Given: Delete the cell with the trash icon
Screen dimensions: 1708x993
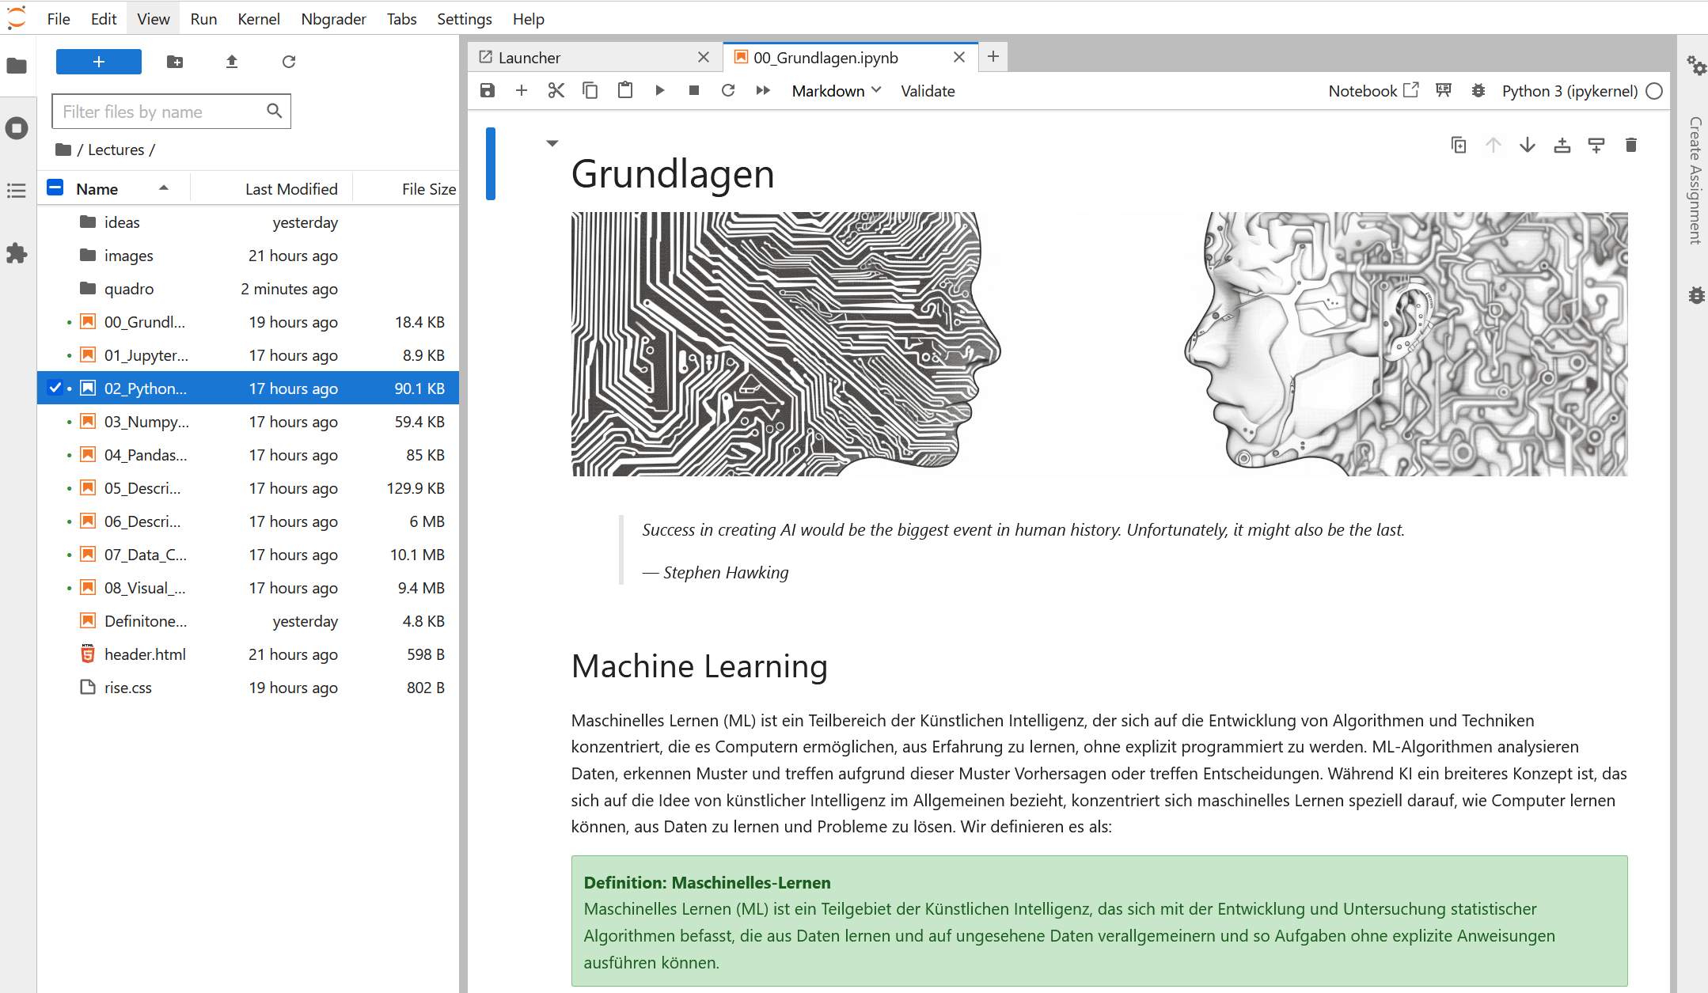Looking at the screenshot, I should [1630, 145].
